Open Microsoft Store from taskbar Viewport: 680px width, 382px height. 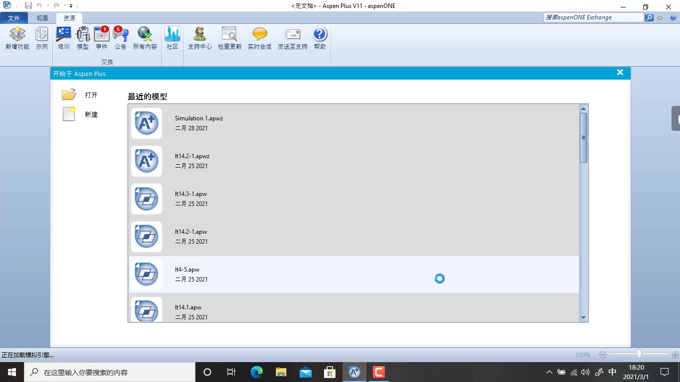(330, 372)
